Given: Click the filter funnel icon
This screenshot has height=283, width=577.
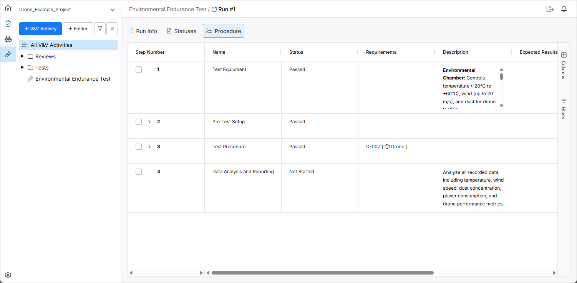Looking at the screenshot, I should pos(100,29).
